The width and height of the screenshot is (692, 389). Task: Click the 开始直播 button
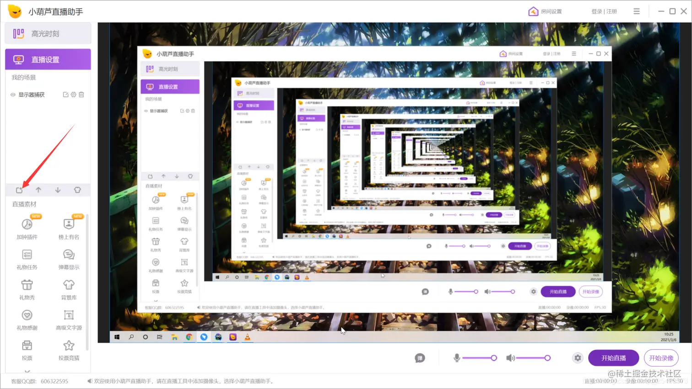tap(613, 358)
